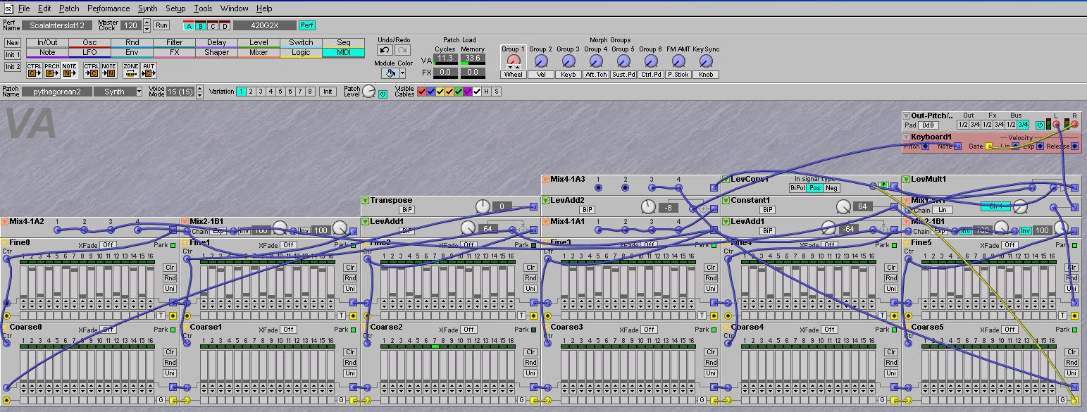
Task: Add the ZONE MIDI module icon
Action: pyautogui.click(x=130, y=70)
